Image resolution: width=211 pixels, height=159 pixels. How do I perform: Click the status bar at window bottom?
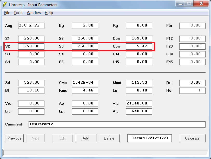(105, 153)
